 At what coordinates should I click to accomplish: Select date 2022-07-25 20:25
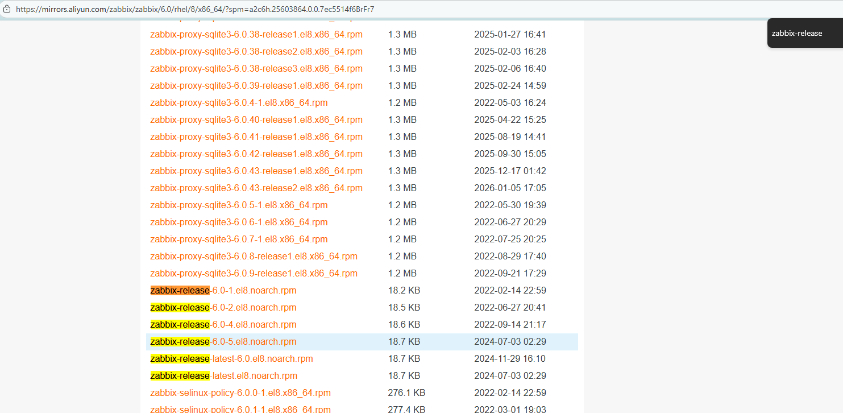click(x=510, y=239)
